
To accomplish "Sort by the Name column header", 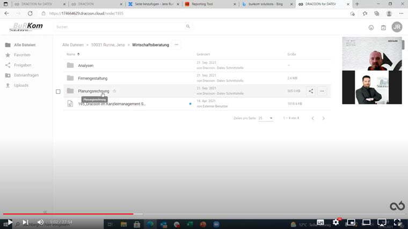I will [71, 54].
